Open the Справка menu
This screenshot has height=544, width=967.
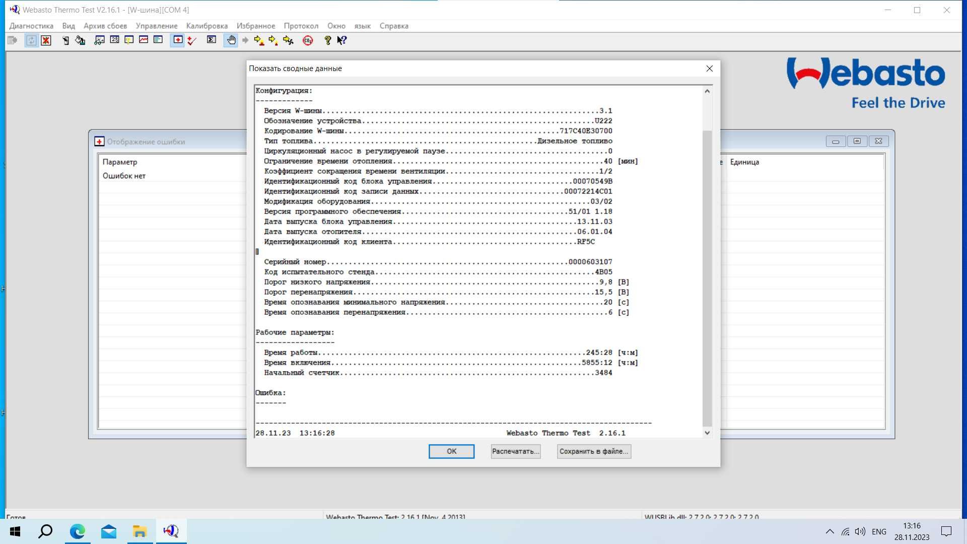(x=394, y=26)
